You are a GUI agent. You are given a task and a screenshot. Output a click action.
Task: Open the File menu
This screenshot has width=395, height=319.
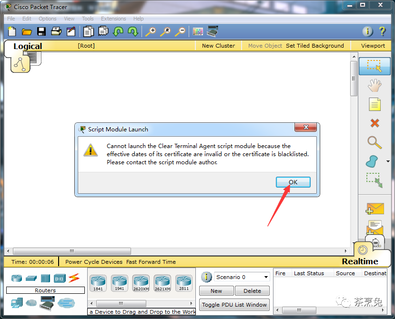point(11,19)
